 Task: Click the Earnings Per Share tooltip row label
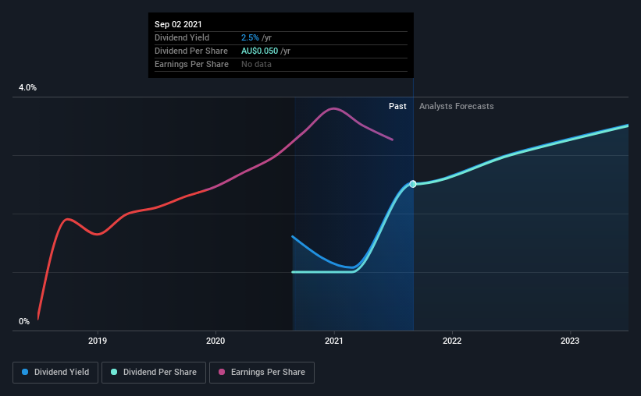point(191,64)
